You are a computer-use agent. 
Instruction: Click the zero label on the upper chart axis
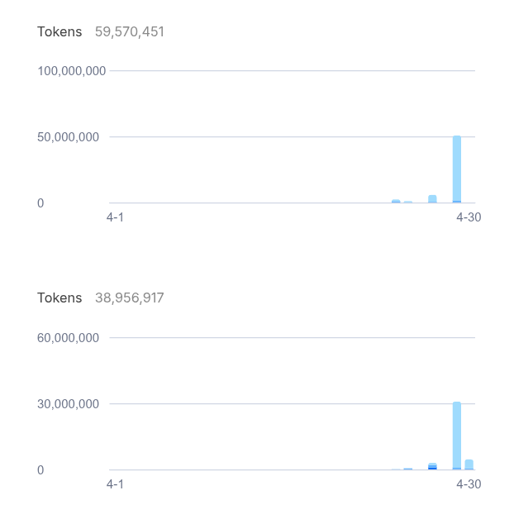(x=40, y=203)
